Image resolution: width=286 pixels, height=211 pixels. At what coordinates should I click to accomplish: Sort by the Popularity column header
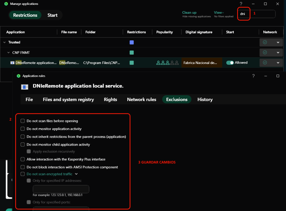point(164,32)
